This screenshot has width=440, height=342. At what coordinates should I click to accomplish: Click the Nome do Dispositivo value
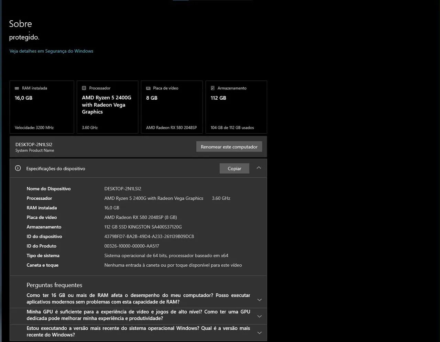123,189
